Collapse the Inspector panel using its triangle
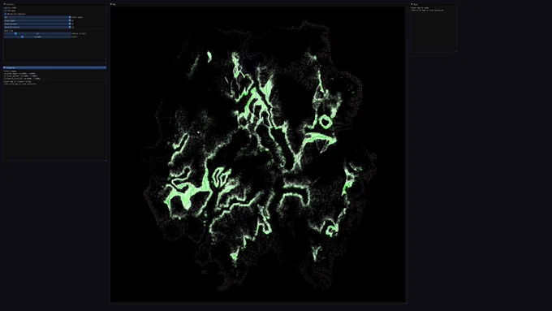Viewport: 552px width, 311px height. [x=5, y=67]
